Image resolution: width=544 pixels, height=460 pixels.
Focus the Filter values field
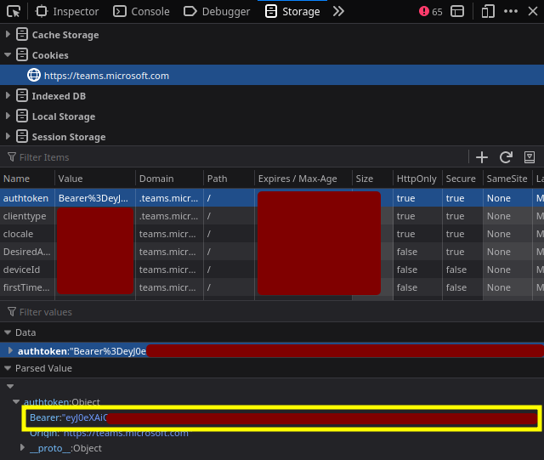click(272, 312)
